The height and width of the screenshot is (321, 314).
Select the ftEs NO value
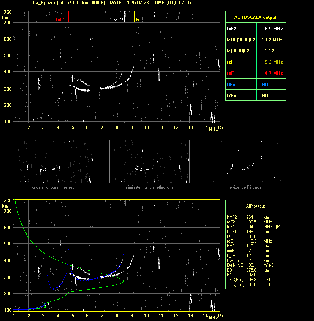pos(265,84)
